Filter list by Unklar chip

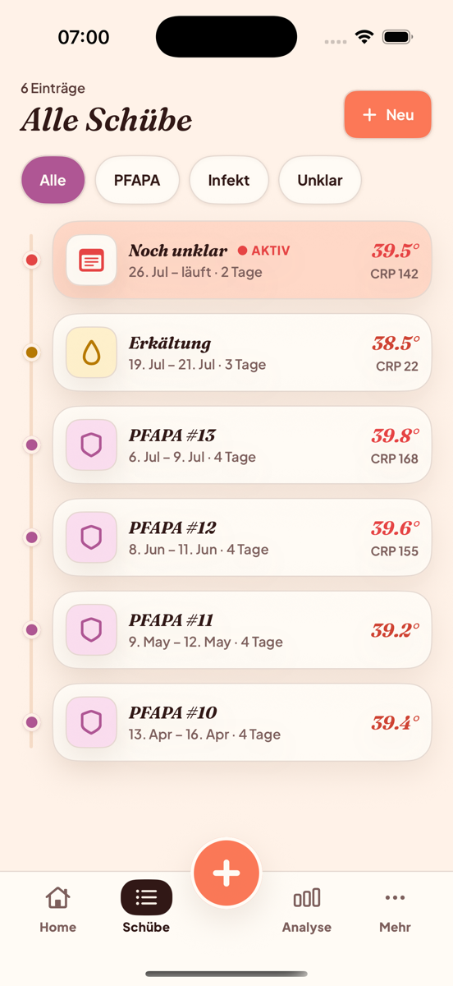tap(320, 180)
